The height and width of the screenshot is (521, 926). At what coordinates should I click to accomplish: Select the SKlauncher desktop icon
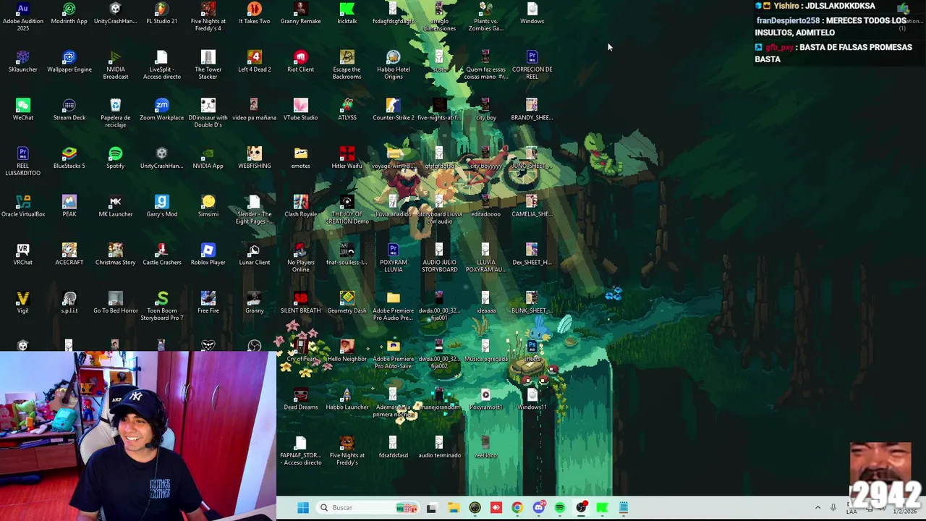point(23,62)
